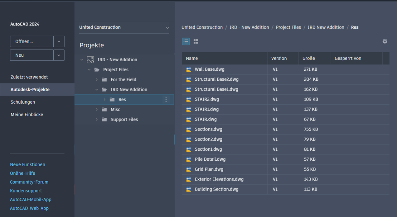Screen dimensions: 397x217
Task: Open the Neu dropdown arrow
Action: tap(59, 55)
